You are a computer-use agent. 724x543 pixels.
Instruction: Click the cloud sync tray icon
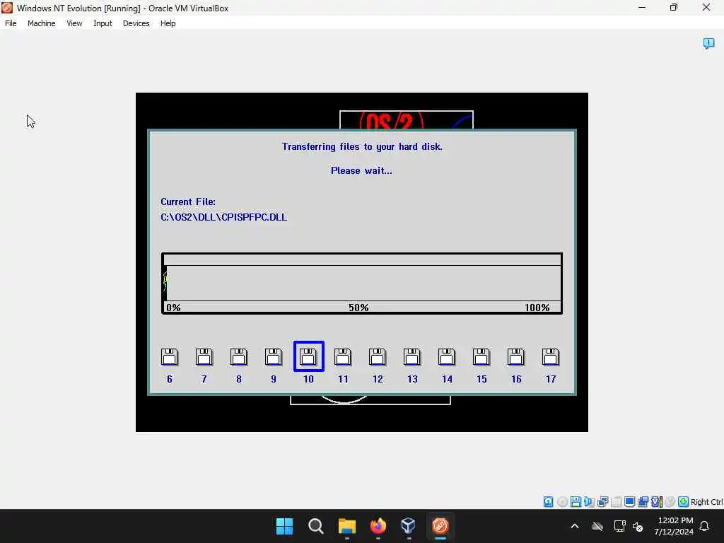point(597,526)
